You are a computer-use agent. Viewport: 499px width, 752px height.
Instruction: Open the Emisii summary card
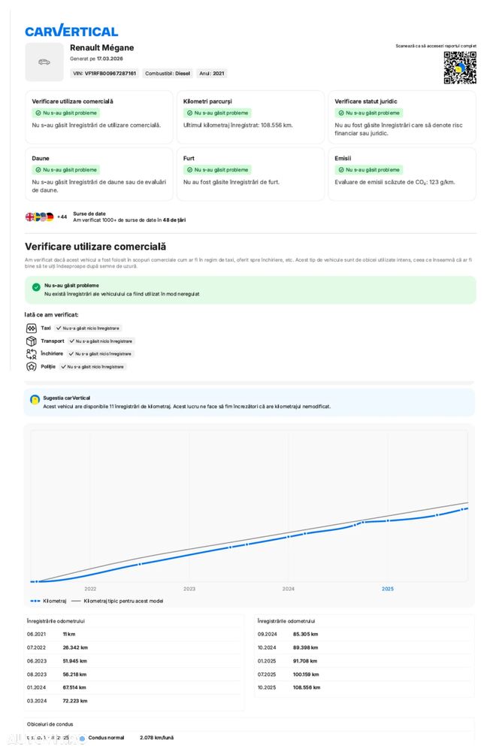pyautogui.click(x=401, y=174)
